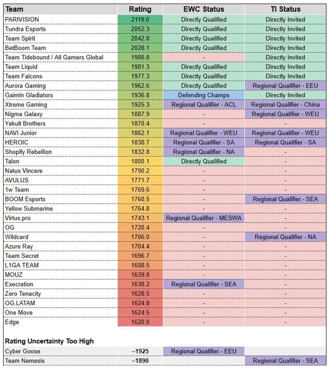Click the 2119.0 rating cell
331x370 pixels.
pyautogui.click(x=140, y=20)
